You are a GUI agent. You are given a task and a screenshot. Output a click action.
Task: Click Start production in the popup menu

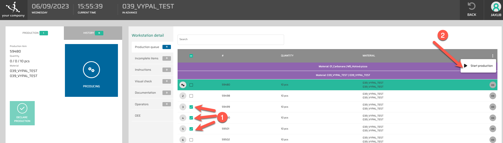pyautogui.click(x=479, y=66)
